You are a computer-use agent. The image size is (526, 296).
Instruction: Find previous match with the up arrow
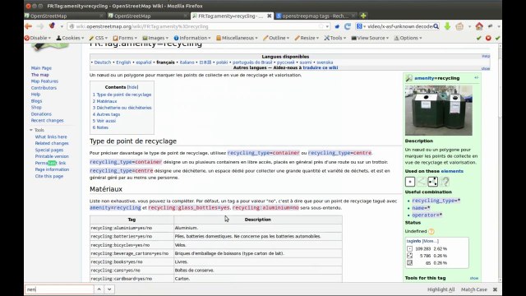tap(99, 289)
